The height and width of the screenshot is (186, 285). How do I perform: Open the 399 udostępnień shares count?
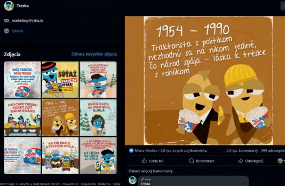(x=273, y=151)
